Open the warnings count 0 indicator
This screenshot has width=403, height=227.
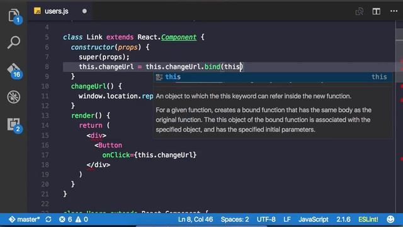tap(82, 219)
